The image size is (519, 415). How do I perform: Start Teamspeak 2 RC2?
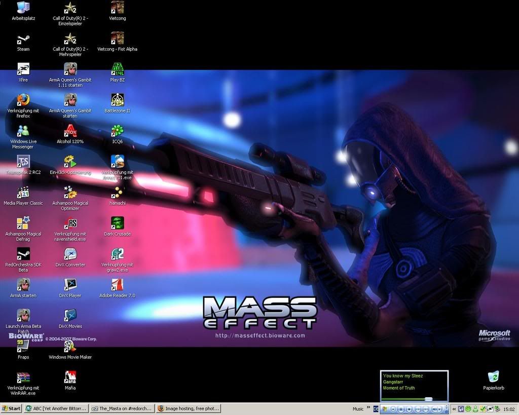[x=23, y=162]
